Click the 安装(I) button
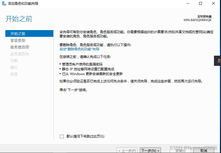The width and height of the screenshot is (221, 153). click(180, 150)
